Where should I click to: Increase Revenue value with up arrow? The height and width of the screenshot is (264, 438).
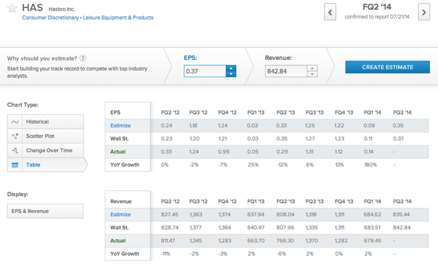(x=312, y=68)
